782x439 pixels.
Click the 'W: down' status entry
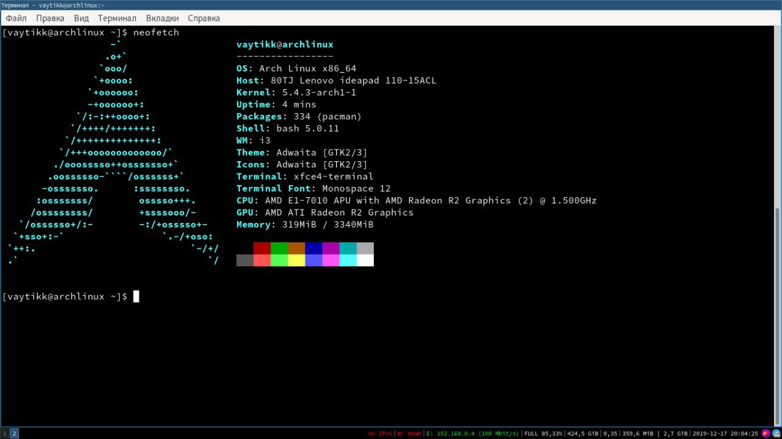(409, 434)
